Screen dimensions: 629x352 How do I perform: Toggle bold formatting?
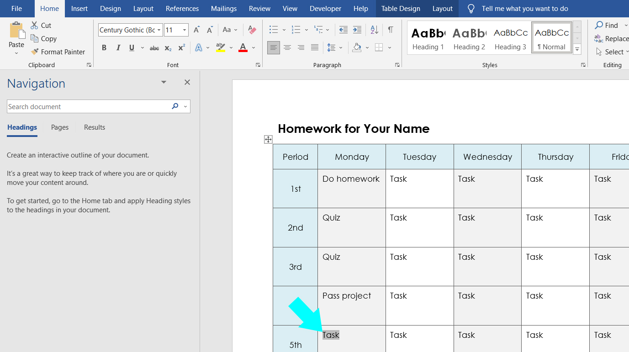coord(104,47)
